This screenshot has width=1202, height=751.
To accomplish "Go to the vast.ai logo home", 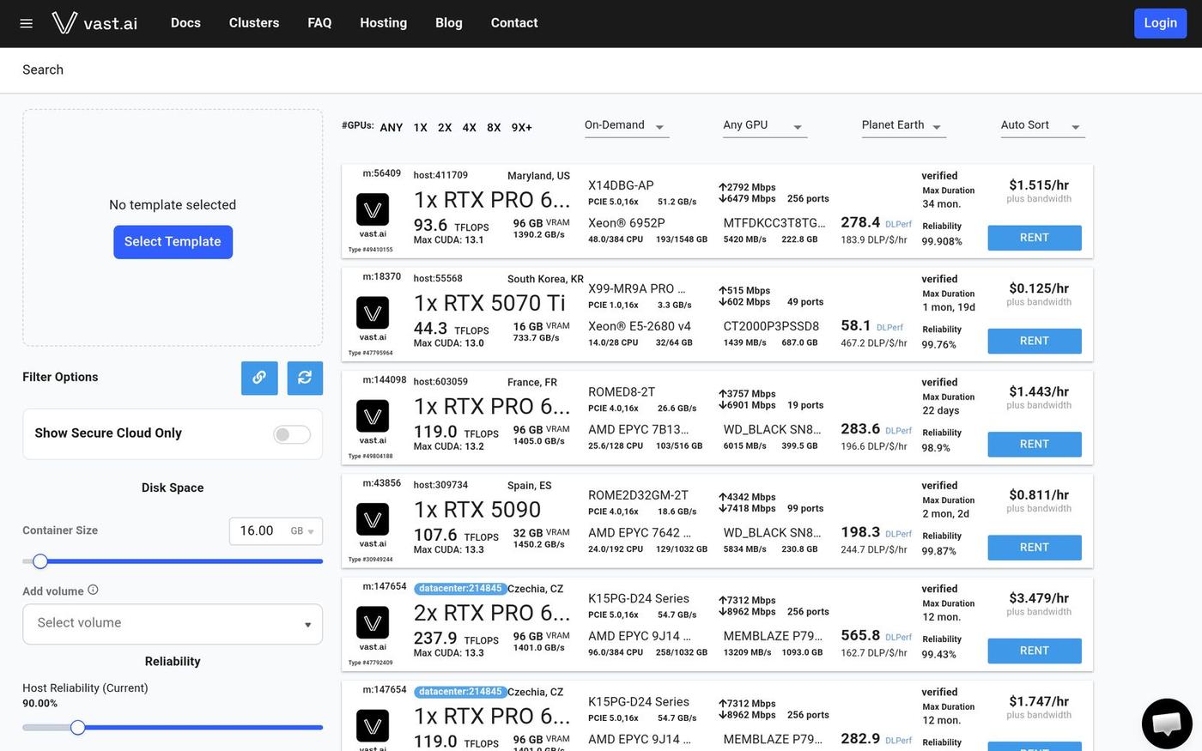I will 94,23.
